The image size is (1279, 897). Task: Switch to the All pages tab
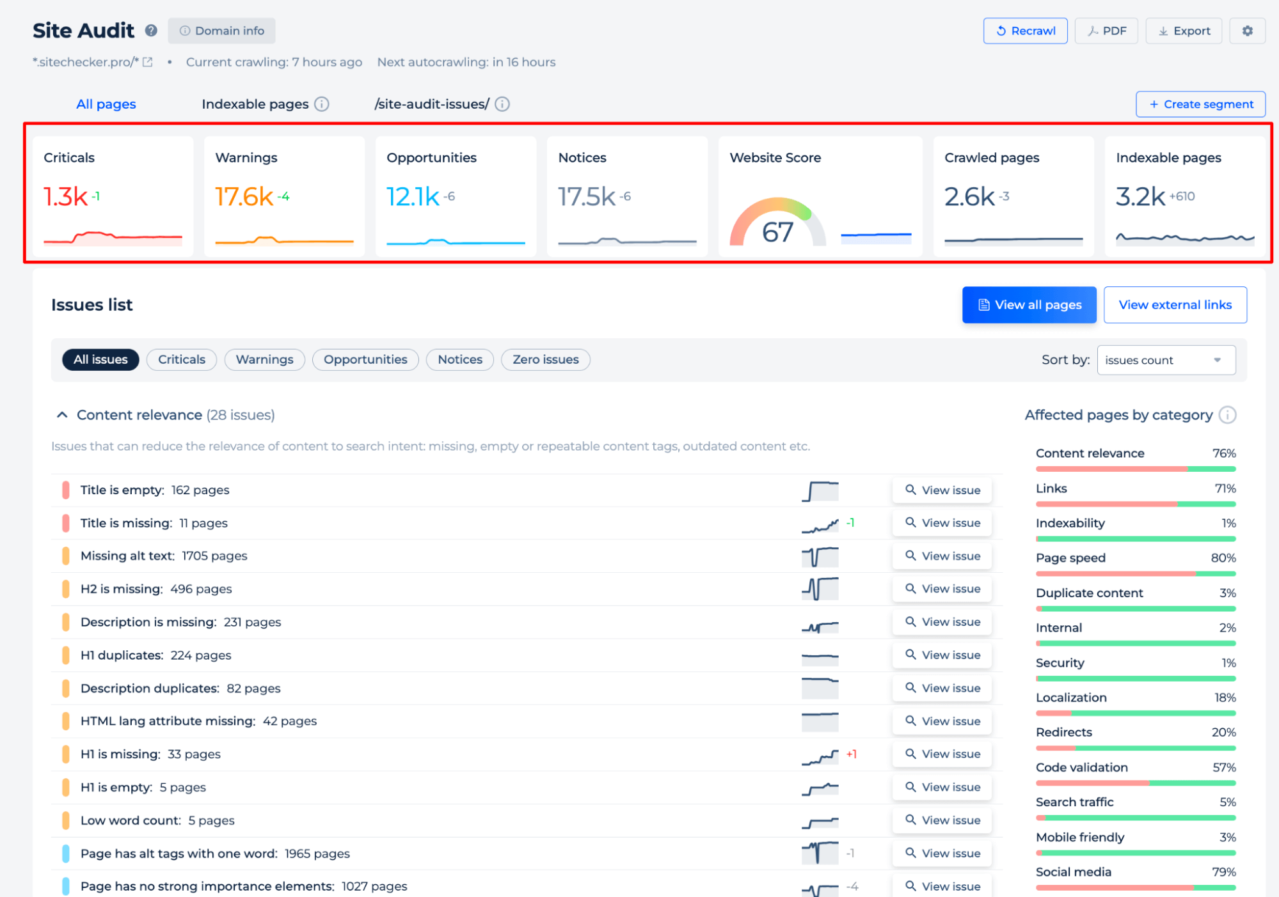106,104
